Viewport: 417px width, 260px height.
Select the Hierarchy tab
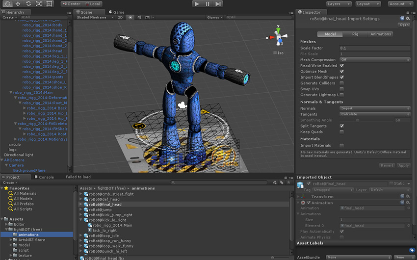[x=15, y=12]
